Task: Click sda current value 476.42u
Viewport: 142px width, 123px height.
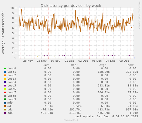Action: click(x=47, y=110)
